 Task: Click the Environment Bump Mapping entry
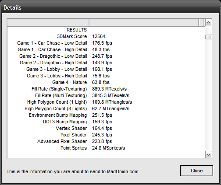58,115
